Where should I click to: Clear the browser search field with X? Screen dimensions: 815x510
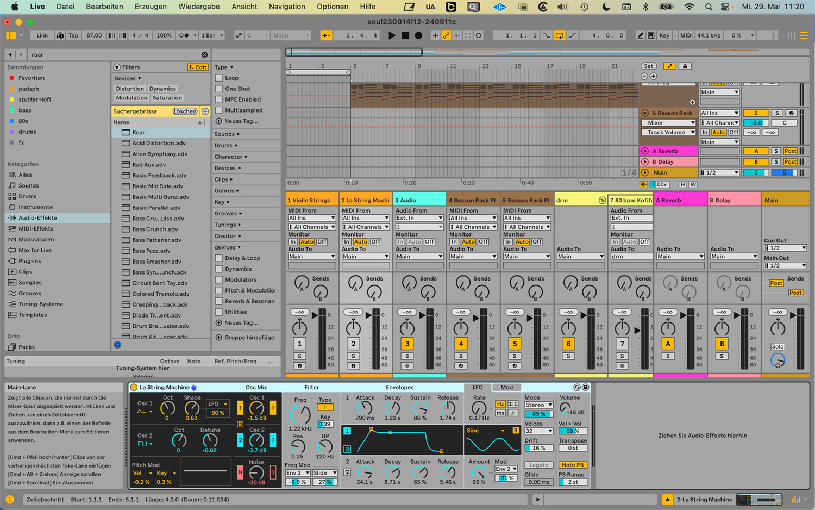tap(204, 55)
